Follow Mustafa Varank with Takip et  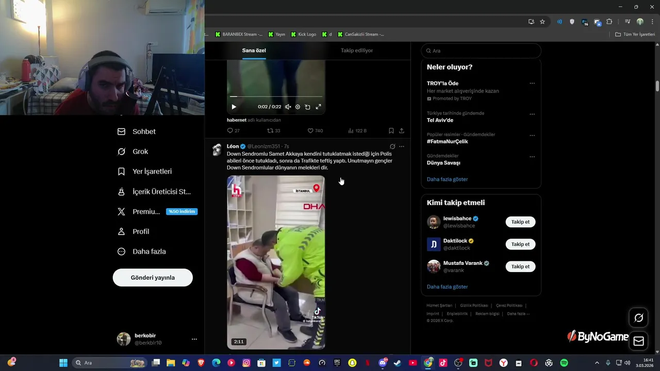coord(520,266)
